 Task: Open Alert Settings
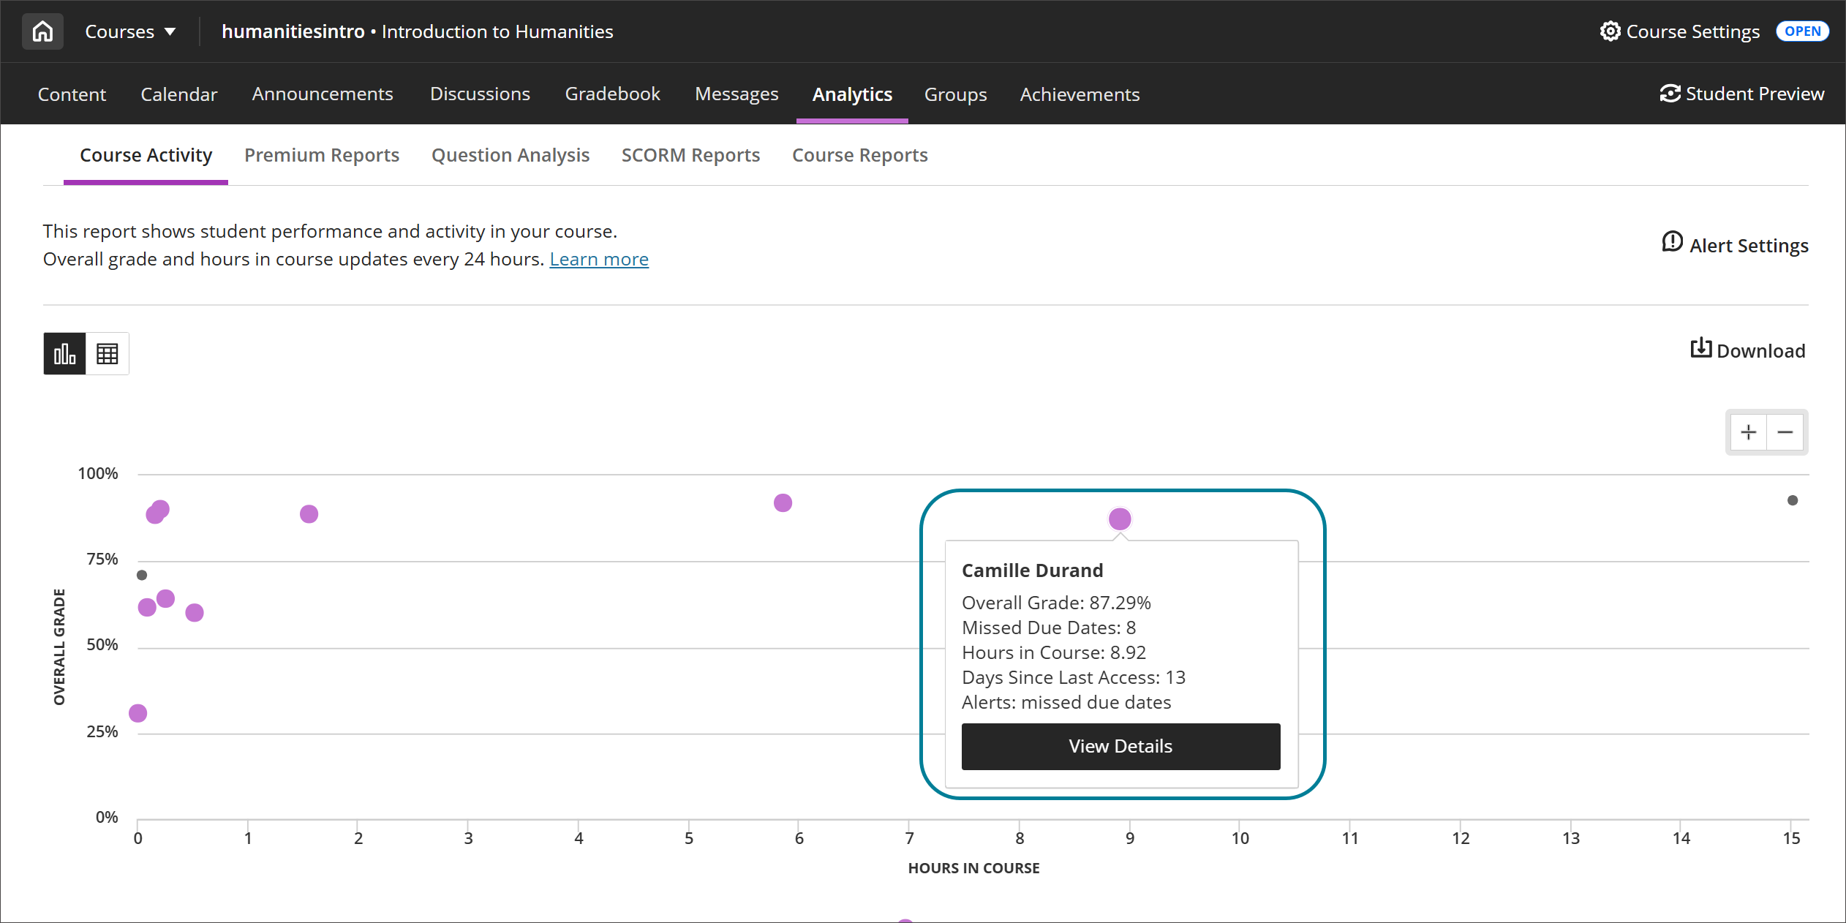(1735, 244)
